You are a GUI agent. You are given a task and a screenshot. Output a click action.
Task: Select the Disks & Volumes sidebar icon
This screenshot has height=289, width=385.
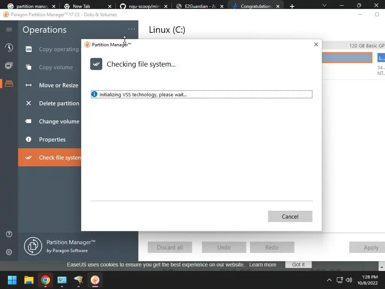9,84
